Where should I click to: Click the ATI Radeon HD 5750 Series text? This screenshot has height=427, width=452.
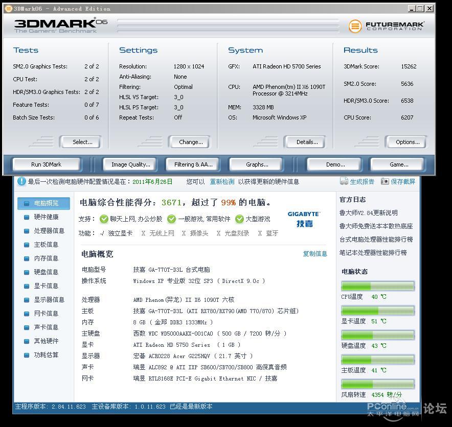[x=171, y=345]
